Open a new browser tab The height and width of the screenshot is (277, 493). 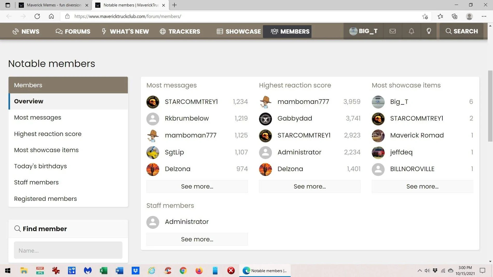[174, 5]
